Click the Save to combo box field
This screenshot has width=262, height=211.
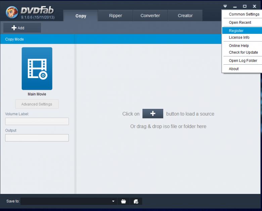pyautogui.click(x=69, y=201)
